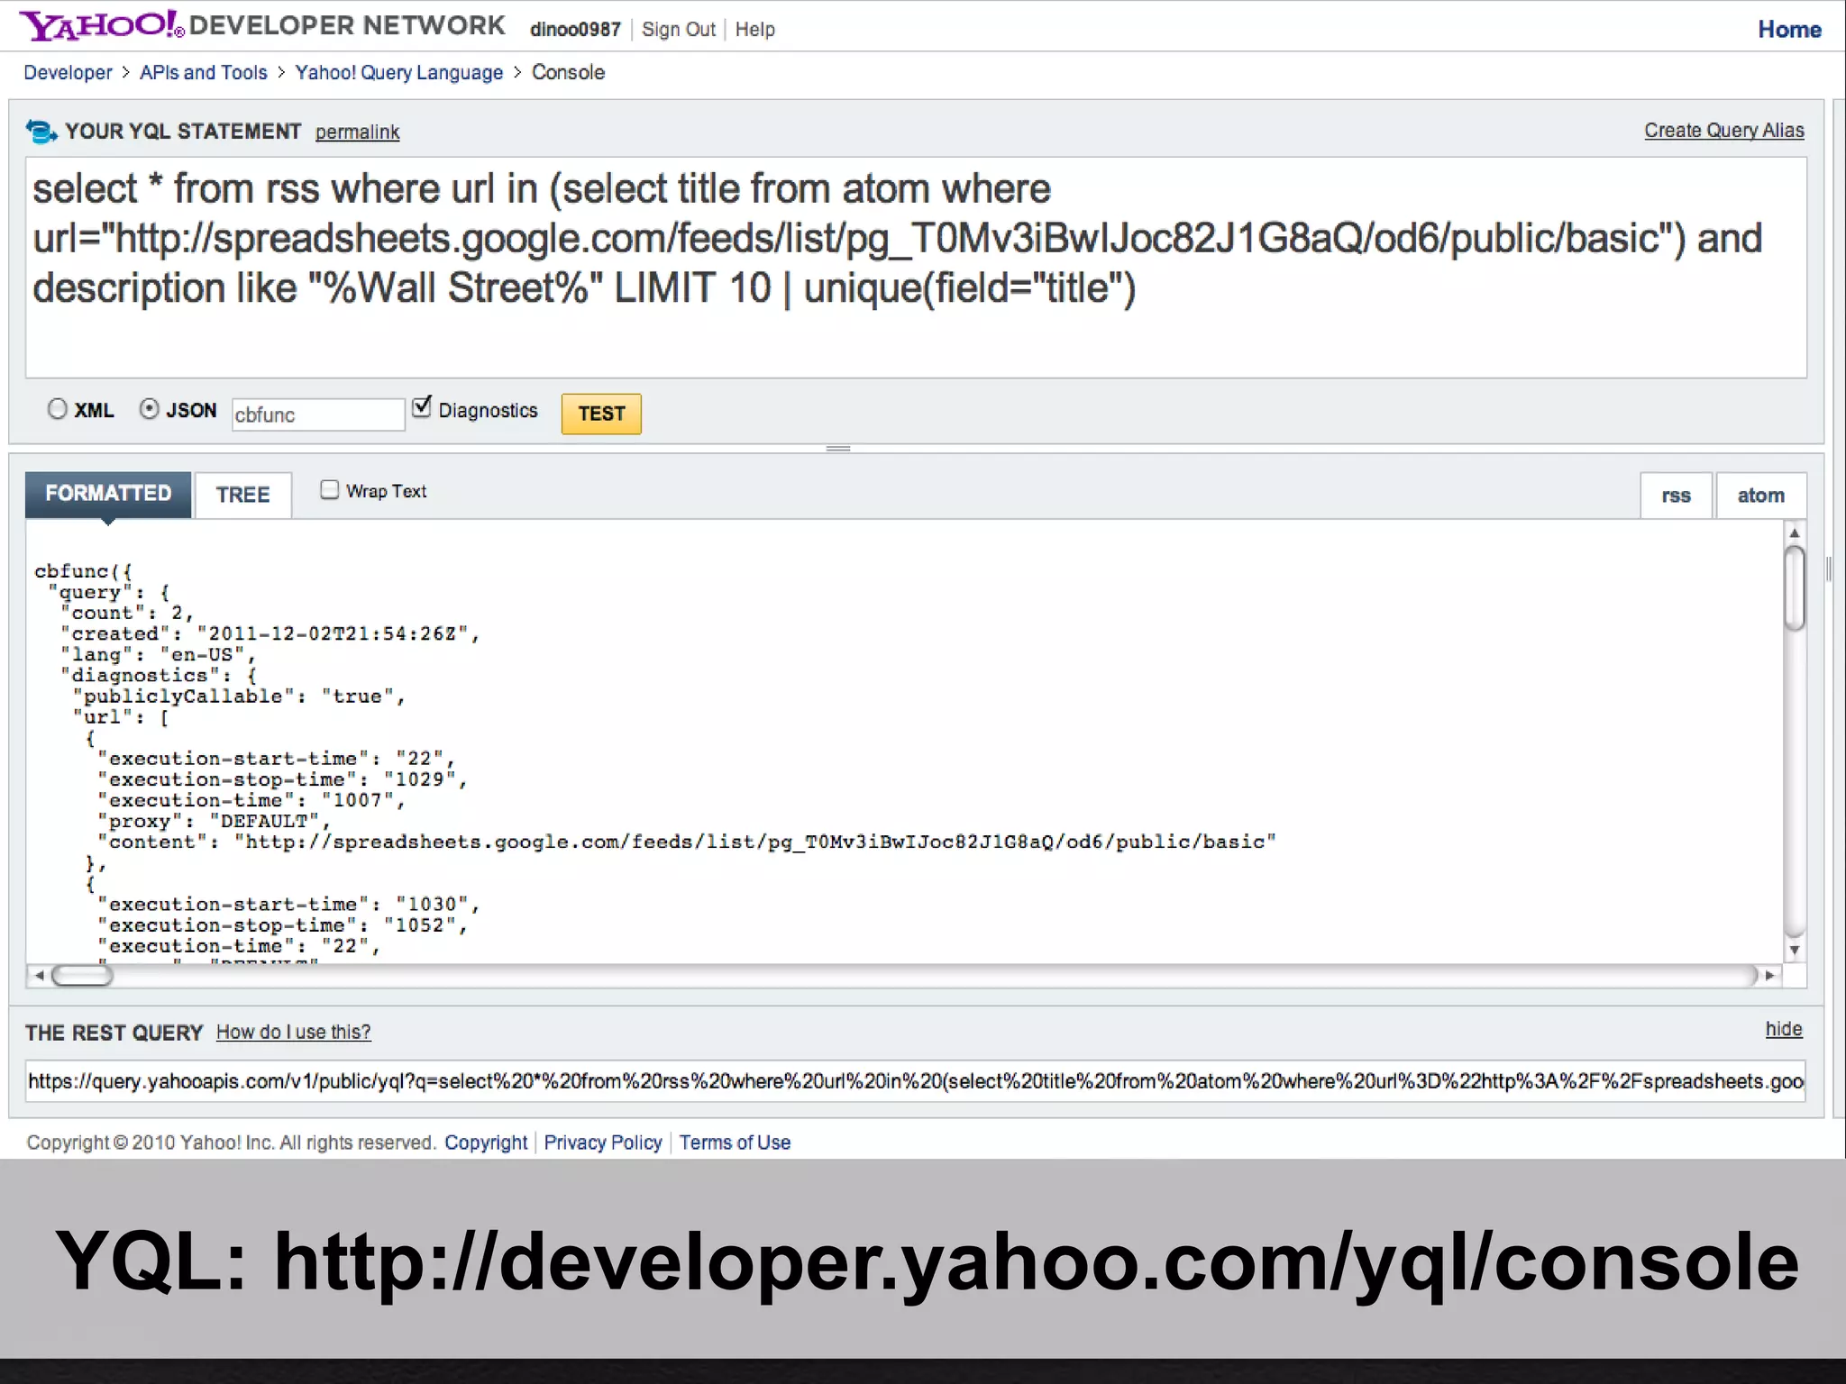This screenshot has width=1846, height=1384.
Task: Click the right arrow of horizontal scrollbar
Action: pos(1769,975)
